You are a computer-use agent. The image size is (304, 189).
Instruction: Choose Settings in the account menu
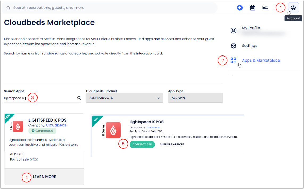pyautogui.click(x=249, y=46)
